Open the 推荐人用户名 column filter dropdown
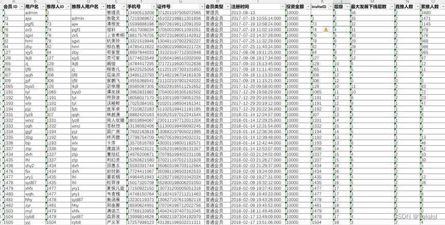445x225 pixels. 103,7
